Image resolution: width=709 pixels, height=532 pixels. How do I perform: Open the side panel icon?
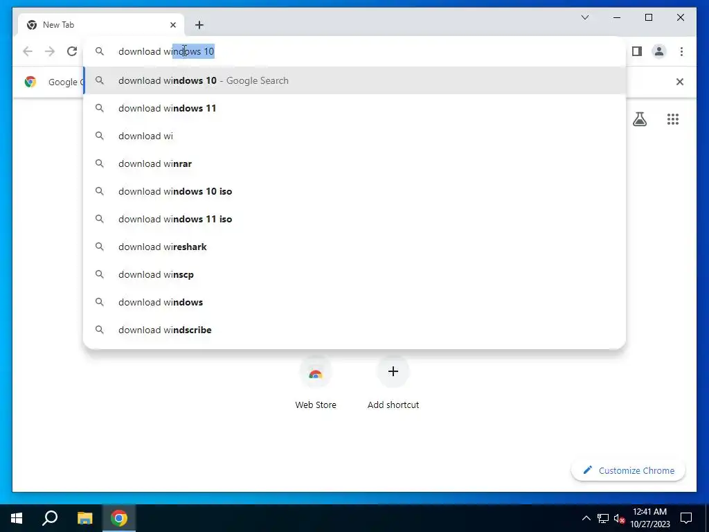(x=637, y=51)
